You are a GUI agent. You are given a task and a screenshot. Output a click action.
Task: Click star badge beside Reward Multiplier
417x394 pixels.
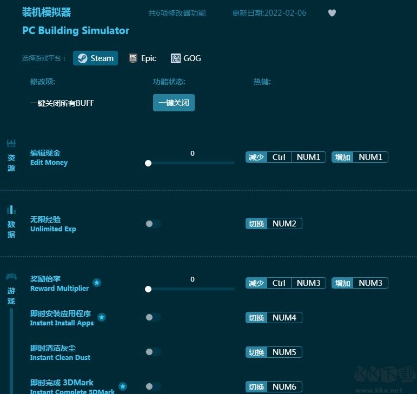click(97, 283)
